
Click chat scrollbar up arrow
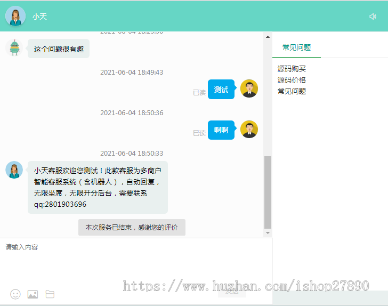[268, 37]
